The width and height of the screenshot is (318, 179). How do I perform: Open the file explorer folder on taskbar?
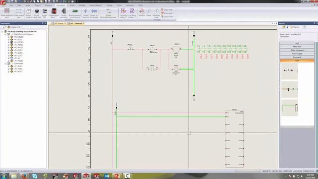[x=14, y=176]
